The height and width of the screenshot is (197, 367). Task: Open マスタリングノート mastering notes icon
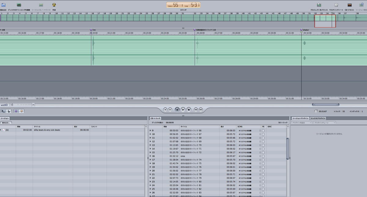tap(336, 5)
